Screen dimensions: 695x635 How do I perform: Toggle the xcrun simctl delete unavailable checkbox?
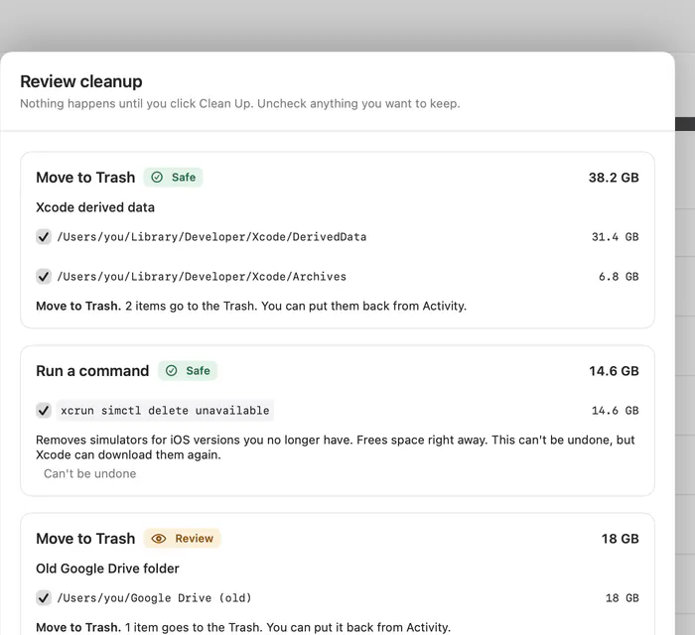coord(44,411)
